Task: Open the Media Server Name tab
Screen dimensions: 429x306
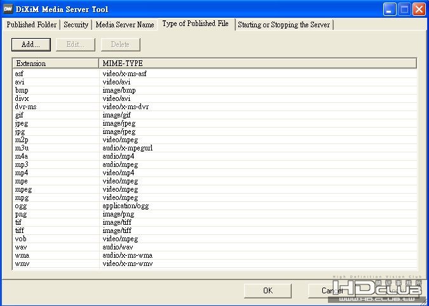Action: coord(125,25)
